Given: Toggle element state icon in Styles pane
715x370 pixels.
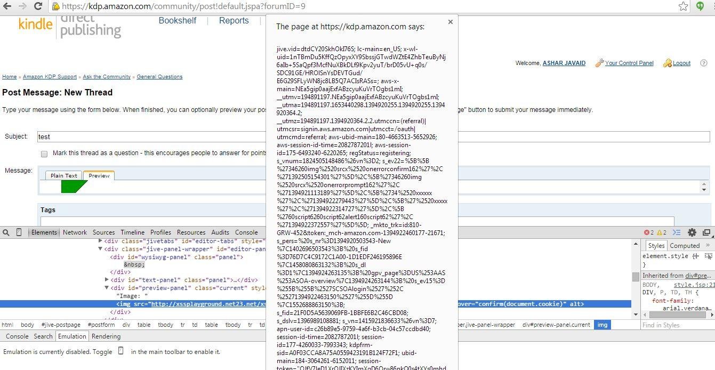Looking at the screenshot, I should tap(709, 256).
